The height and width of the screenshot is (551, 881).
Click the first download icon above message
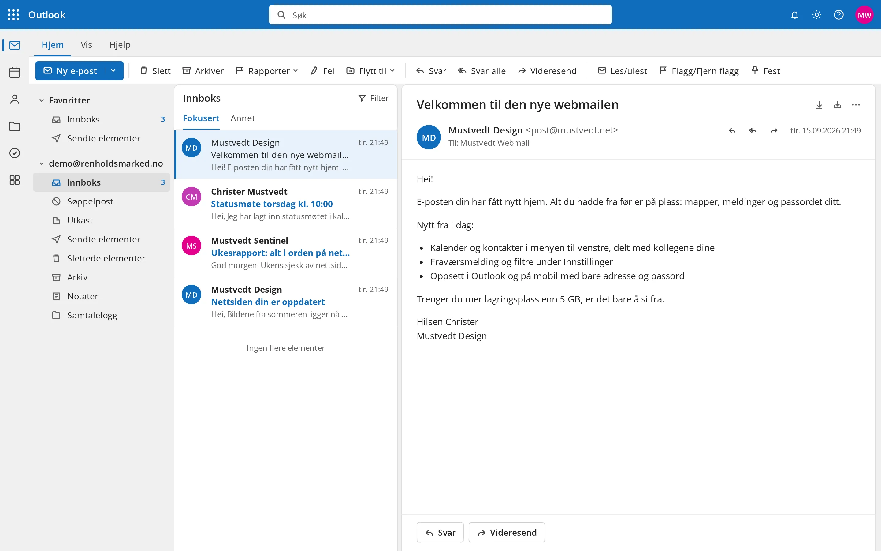(819, 105)
